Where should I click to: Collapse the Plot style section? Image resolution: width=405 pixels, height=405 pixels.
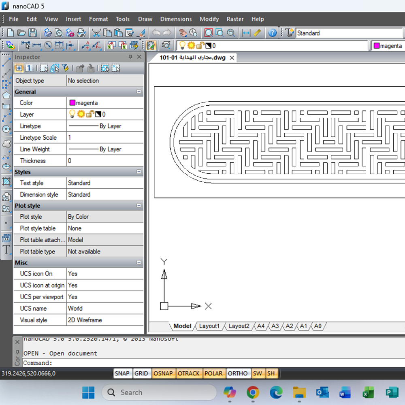click(x=139, y=206)
